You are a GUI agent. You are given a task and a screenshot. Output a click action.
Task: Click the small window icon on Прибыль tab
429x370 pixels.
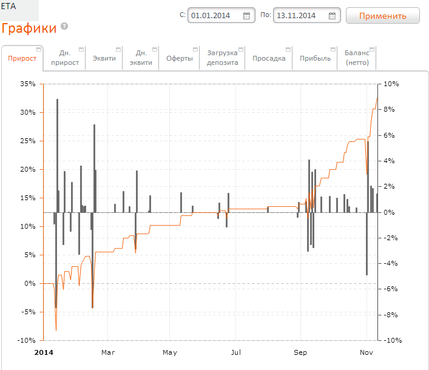point(334,49)
